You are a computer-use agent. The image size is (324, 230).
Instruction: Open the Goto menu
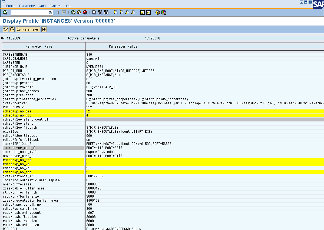[42, 6]
